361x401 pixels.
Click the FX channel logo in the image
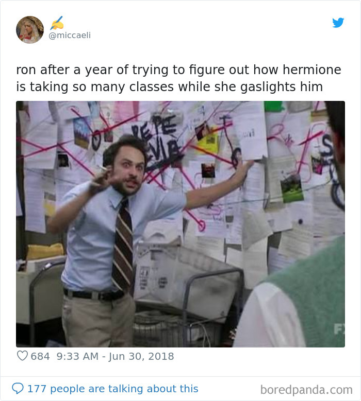tap(339, 329)
